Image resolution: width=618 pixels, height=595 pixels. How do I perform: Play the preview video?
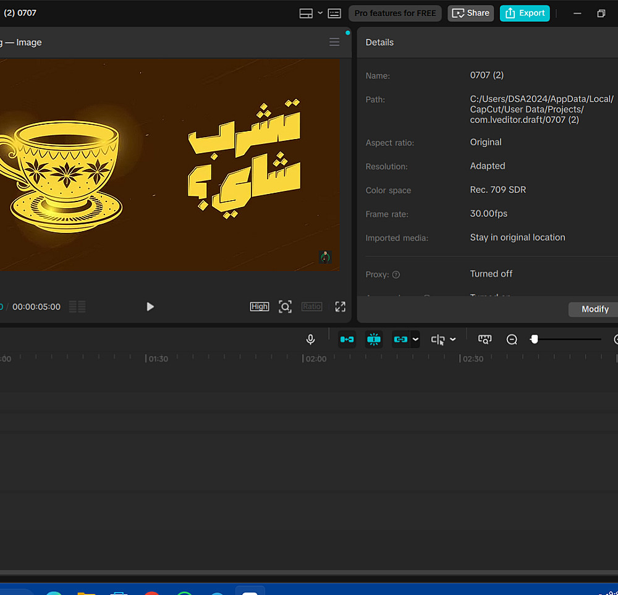coord(150,306)
